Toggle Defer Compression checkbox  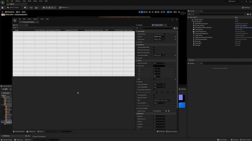coord(154,52)
